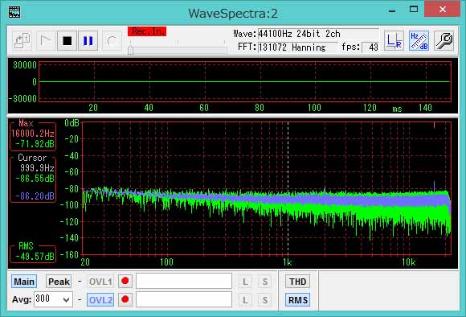Open the L/R channel selection icon
Screen dimensions: 466x317
[394, 41]
